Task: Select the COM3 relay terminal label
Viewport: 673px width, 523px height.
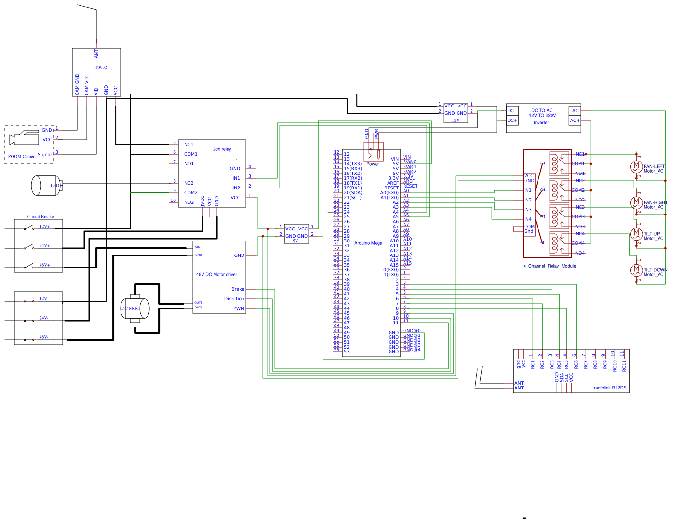Action: (578, 217)
